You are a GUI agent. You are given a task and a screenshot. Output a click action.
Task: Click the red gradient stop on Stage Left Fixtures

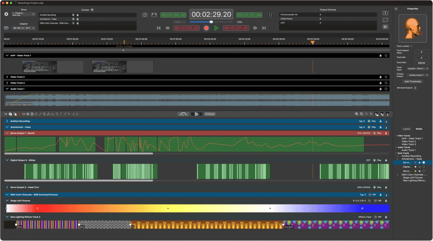(38, 209)
